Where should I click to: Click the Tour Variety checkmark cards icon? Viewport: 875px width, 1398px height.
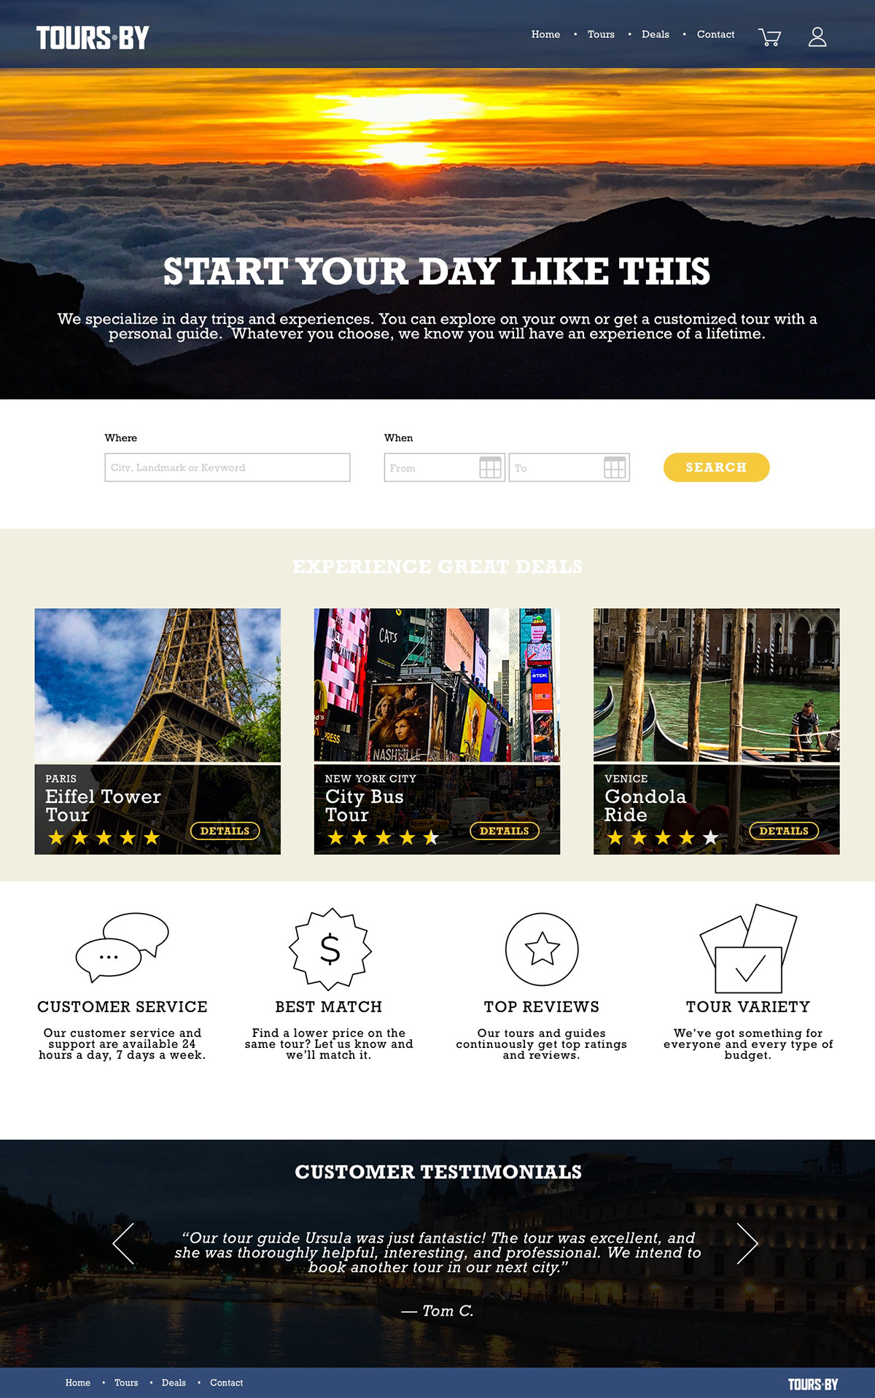click(748, 949)
